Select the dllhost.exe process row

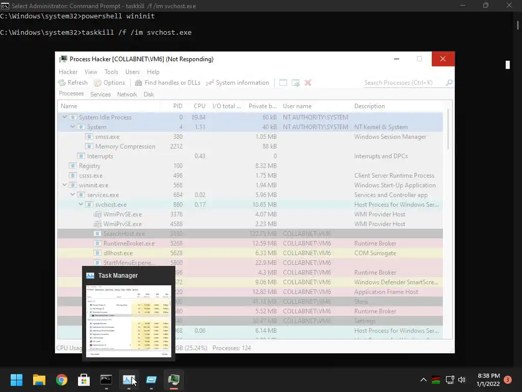click(x=250, y=253)
